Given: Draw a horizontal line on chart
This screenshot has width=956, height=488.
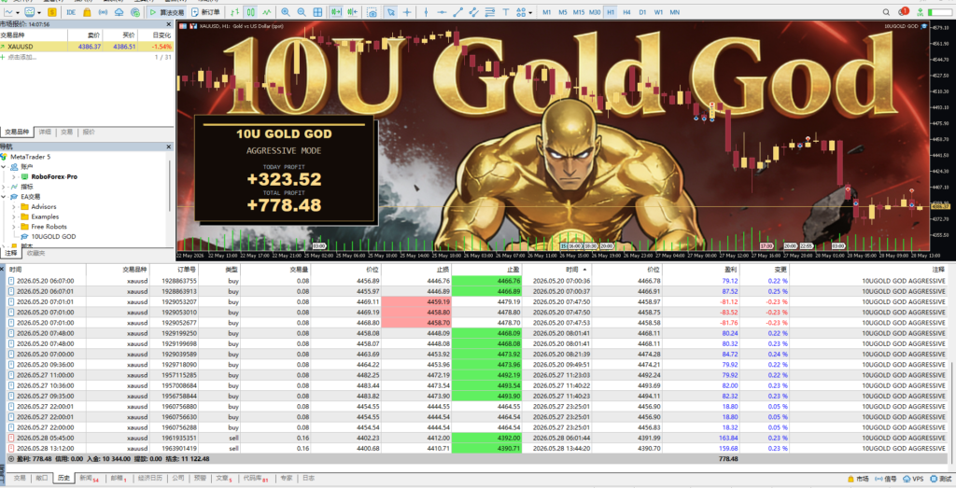Looking at the screenshot, I should click(442, 12).
